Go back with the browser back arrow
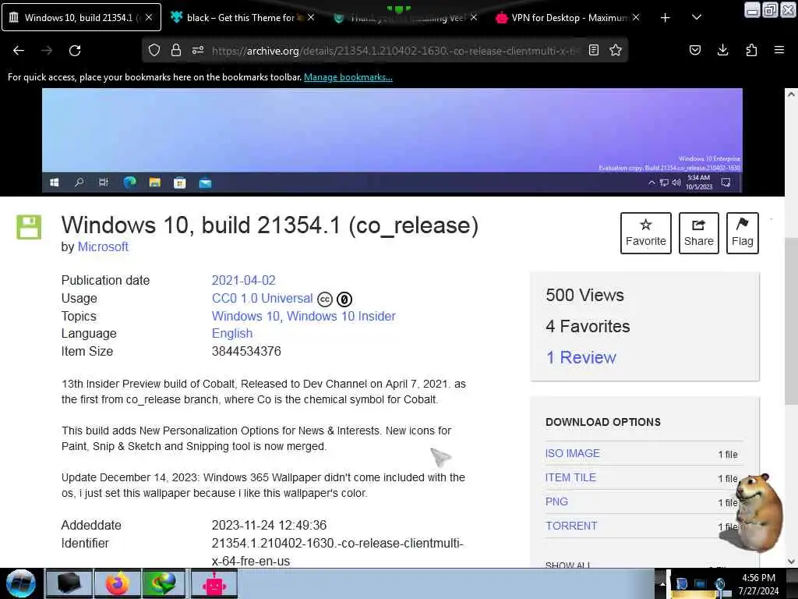 (x=19, y=51)
